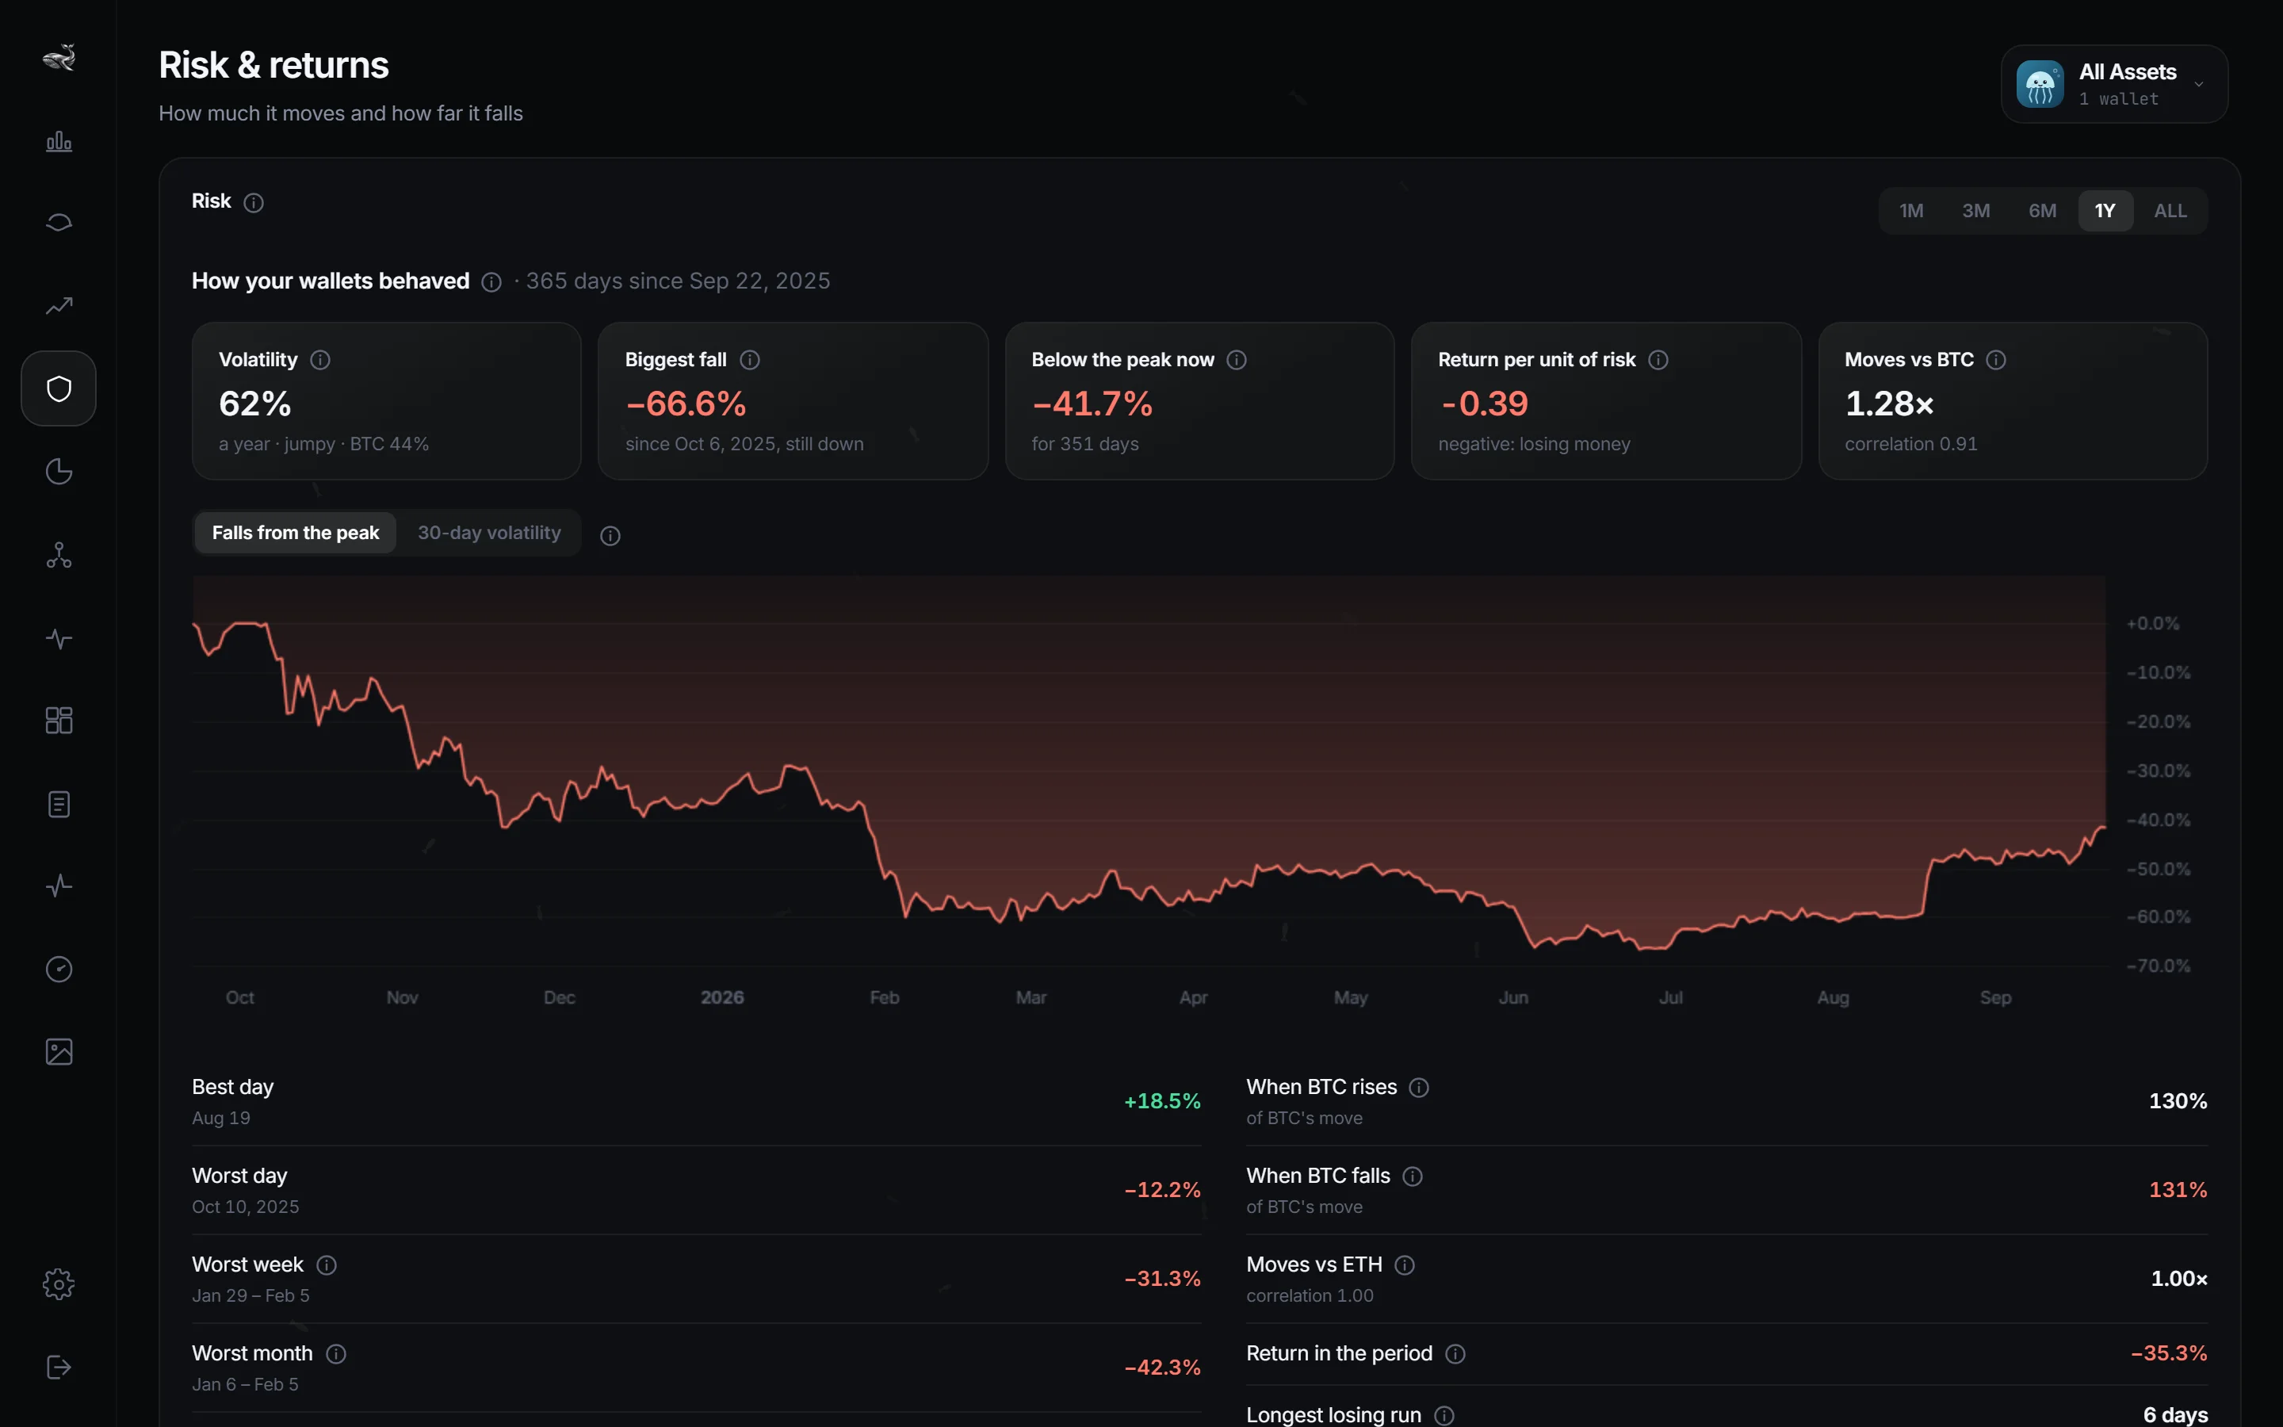2283x1427 pixels.
Task: Select the shield Risk sidebar icon
Action: 59,388
